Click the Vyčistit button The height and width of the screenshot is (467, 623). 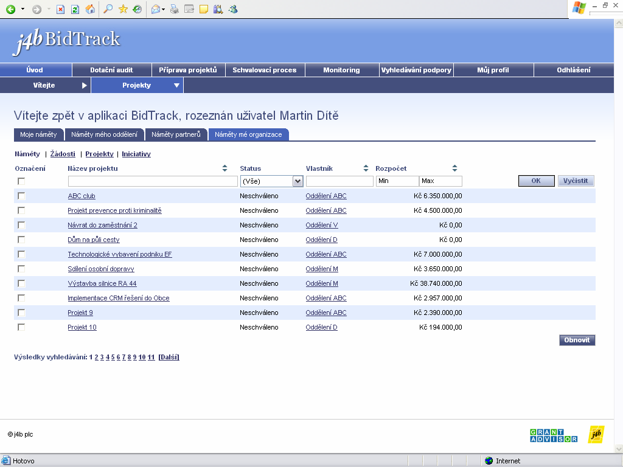(576, 181)
